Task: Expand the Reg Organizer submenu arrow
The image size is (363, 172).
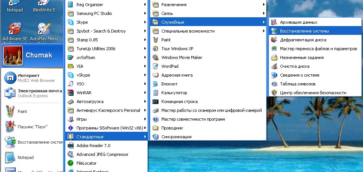Action: pos(145,5)
